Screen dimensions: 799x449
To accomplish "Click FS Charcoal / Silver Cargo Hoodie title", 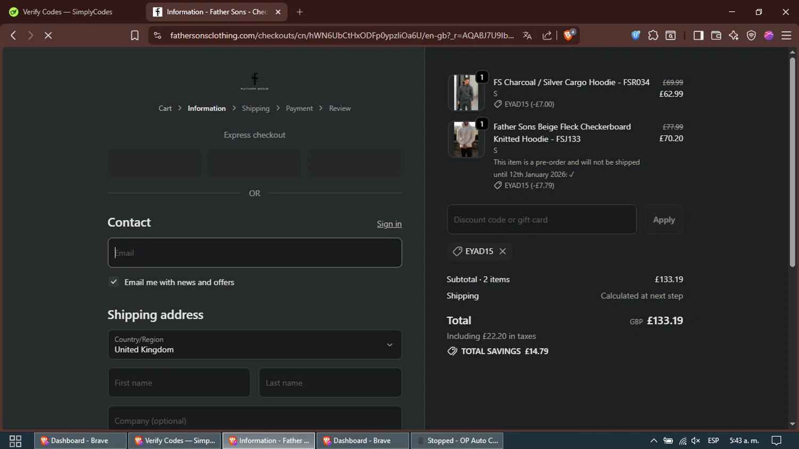I will pyautogui.click(x=572, y=82).
